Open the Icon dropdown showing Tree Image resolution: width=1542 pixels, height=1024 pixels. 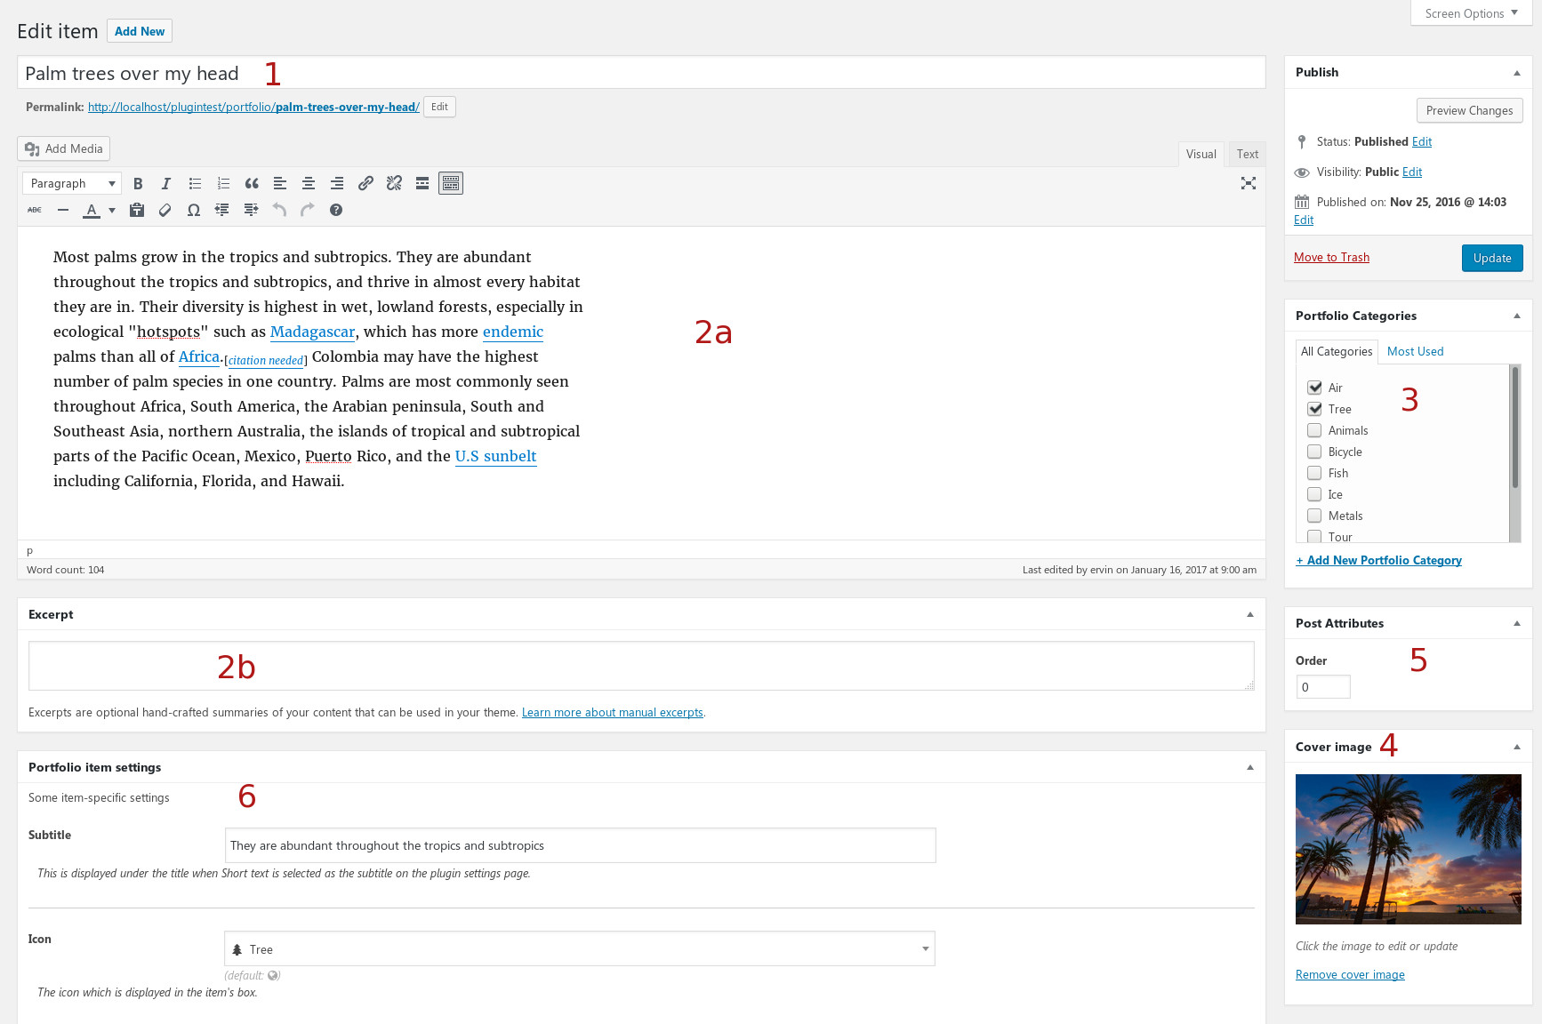pyautogui.click(x=580, y=949)
